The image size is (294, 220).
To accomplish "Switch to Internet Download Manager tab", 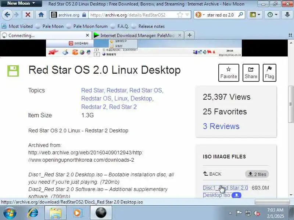I will point(138,35).
